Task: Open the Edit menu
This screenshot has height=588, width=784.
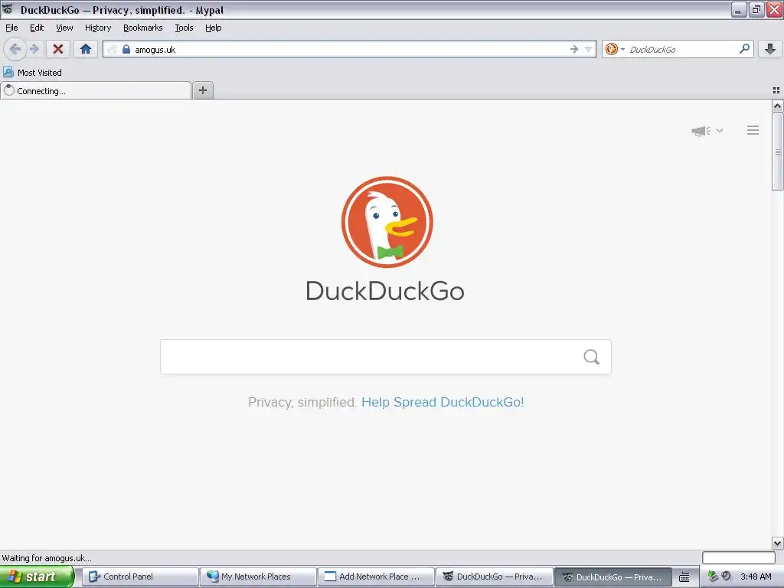Action: click(37, 28)
